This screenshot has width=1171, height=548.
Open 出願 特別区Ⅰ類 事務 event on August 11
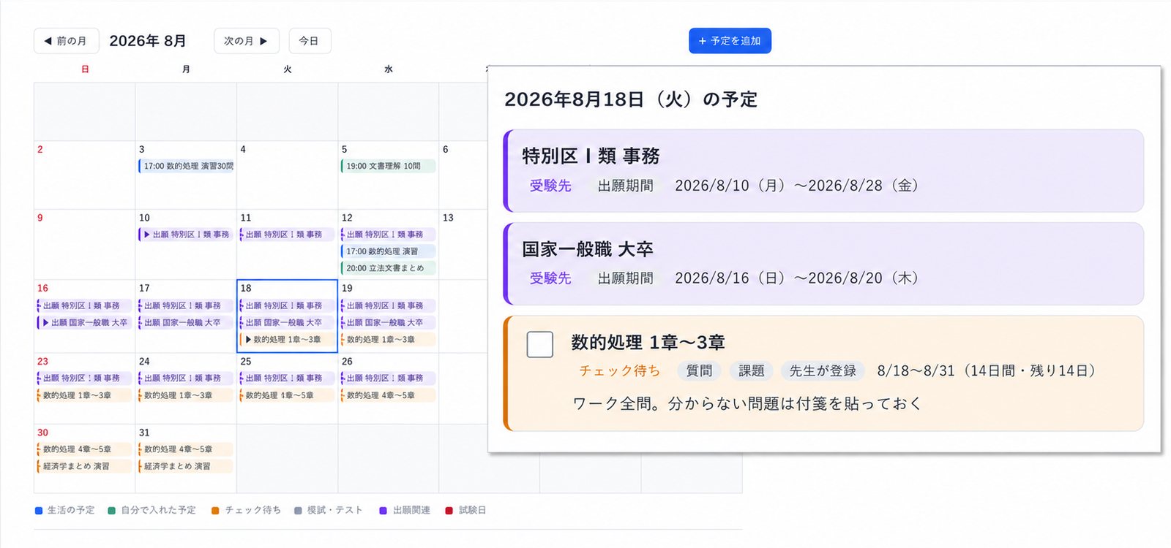(x=287, y=235)
